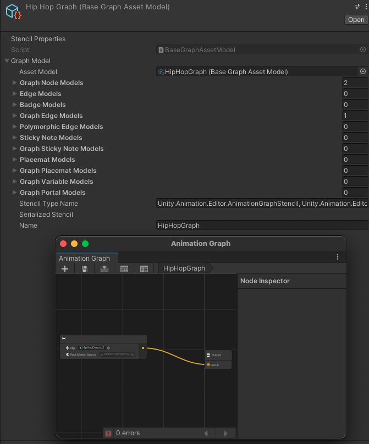Click the Node Inspector panel header
Viewport: 369px width, 444px height.
(291, 281)
